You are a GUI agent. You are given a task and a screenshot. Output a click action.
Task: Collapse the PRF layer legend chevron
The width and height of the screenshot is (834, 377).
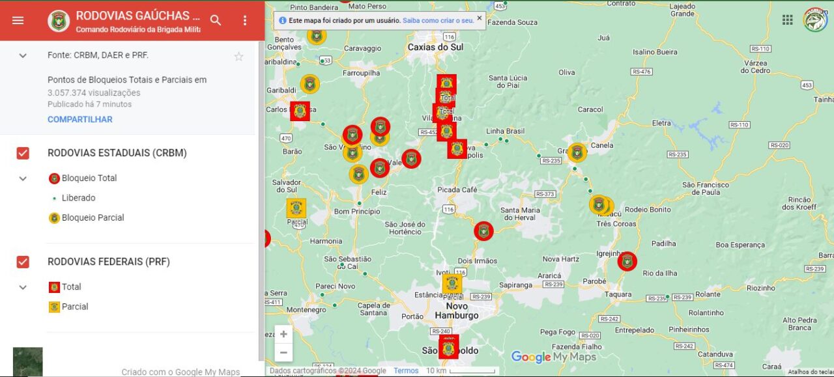pyautogui.click(x=23, y=287)
